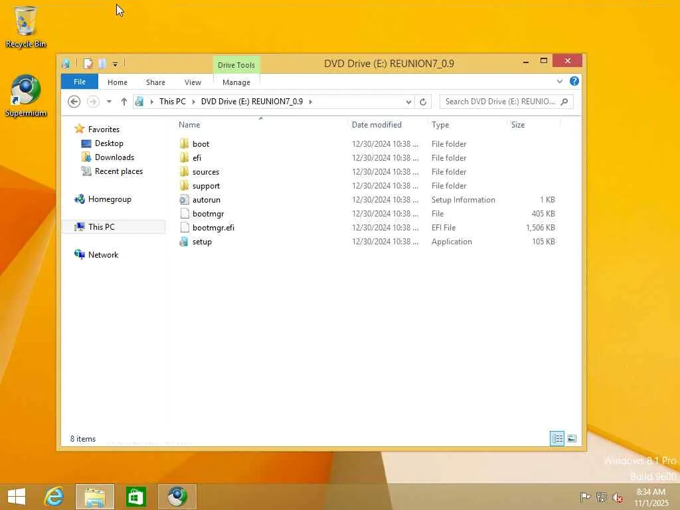Select the support folder icon
This screenshot has height=510, width=680.
185,186
